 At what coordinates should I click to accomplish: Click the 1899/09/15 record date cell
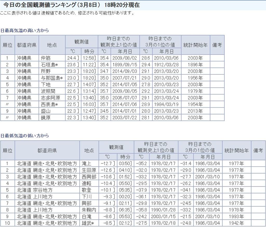click(x=125, y=65)
